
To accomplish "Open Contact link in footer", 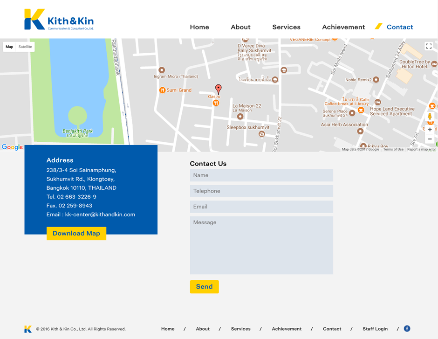I will click(x=332, y=329).
